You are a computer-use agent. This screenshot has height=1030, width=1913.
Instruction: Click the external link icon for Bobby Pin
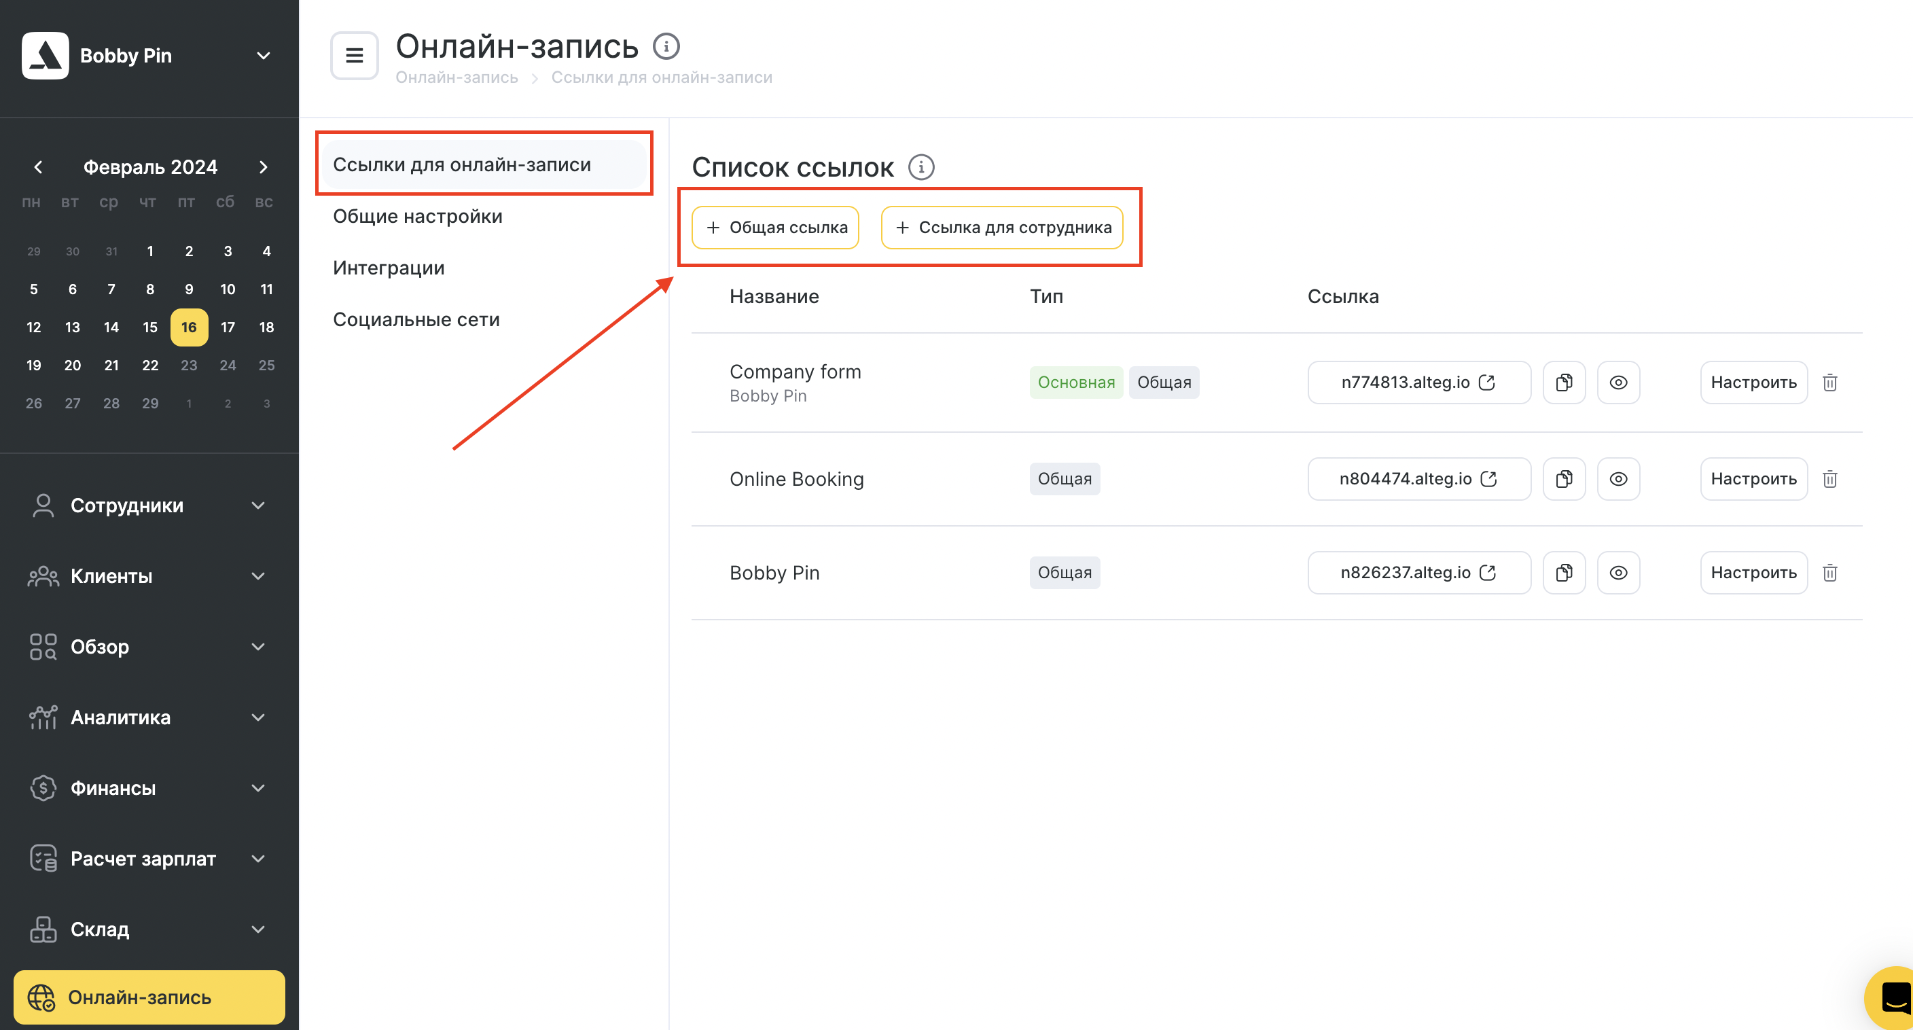coord(1490,572)
